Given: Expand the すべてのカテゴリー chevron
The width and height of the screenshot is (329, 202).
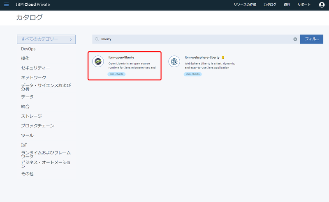Looking at the screenshot, I should (x=71, y=39).
